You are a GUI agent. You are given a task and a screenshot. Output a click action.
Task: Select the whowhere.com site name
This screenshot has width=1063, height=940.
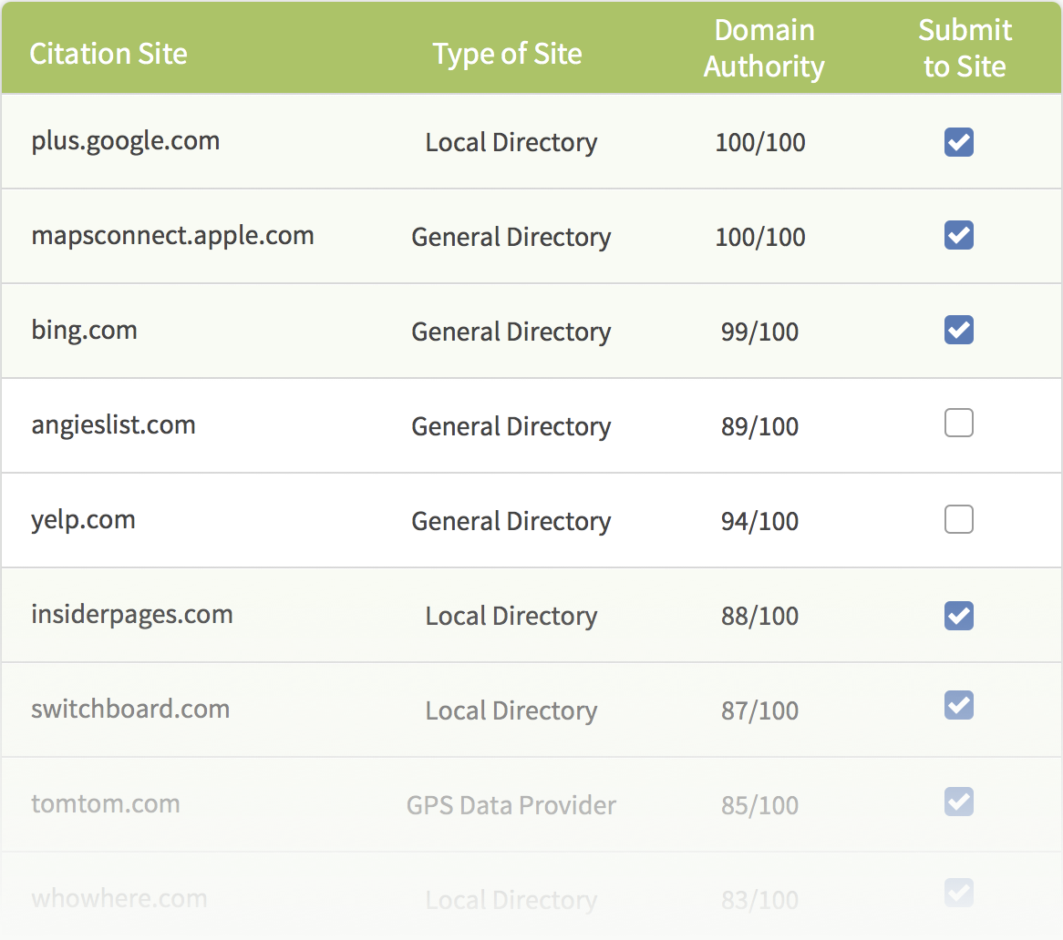[119, 899]
